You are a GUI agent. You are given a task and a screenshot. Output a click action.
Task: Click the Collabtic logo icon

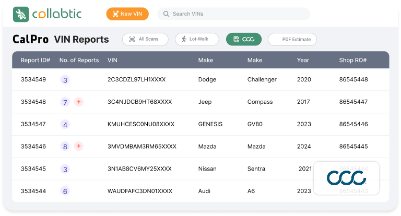[21, 14]
